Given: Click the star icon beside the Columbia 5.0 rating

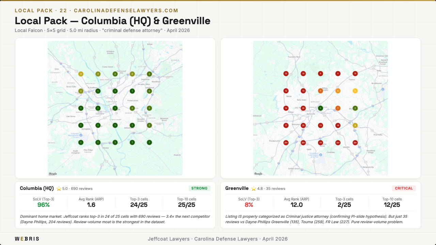Looking at the screenshot, I should click(x=59, y=189).
